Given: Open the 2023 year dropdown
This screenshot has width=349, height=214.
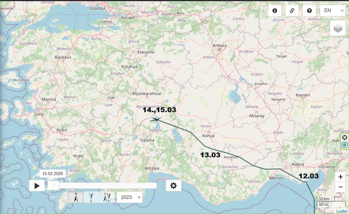Looking at the screenshot, I should (x=130, y=197).
